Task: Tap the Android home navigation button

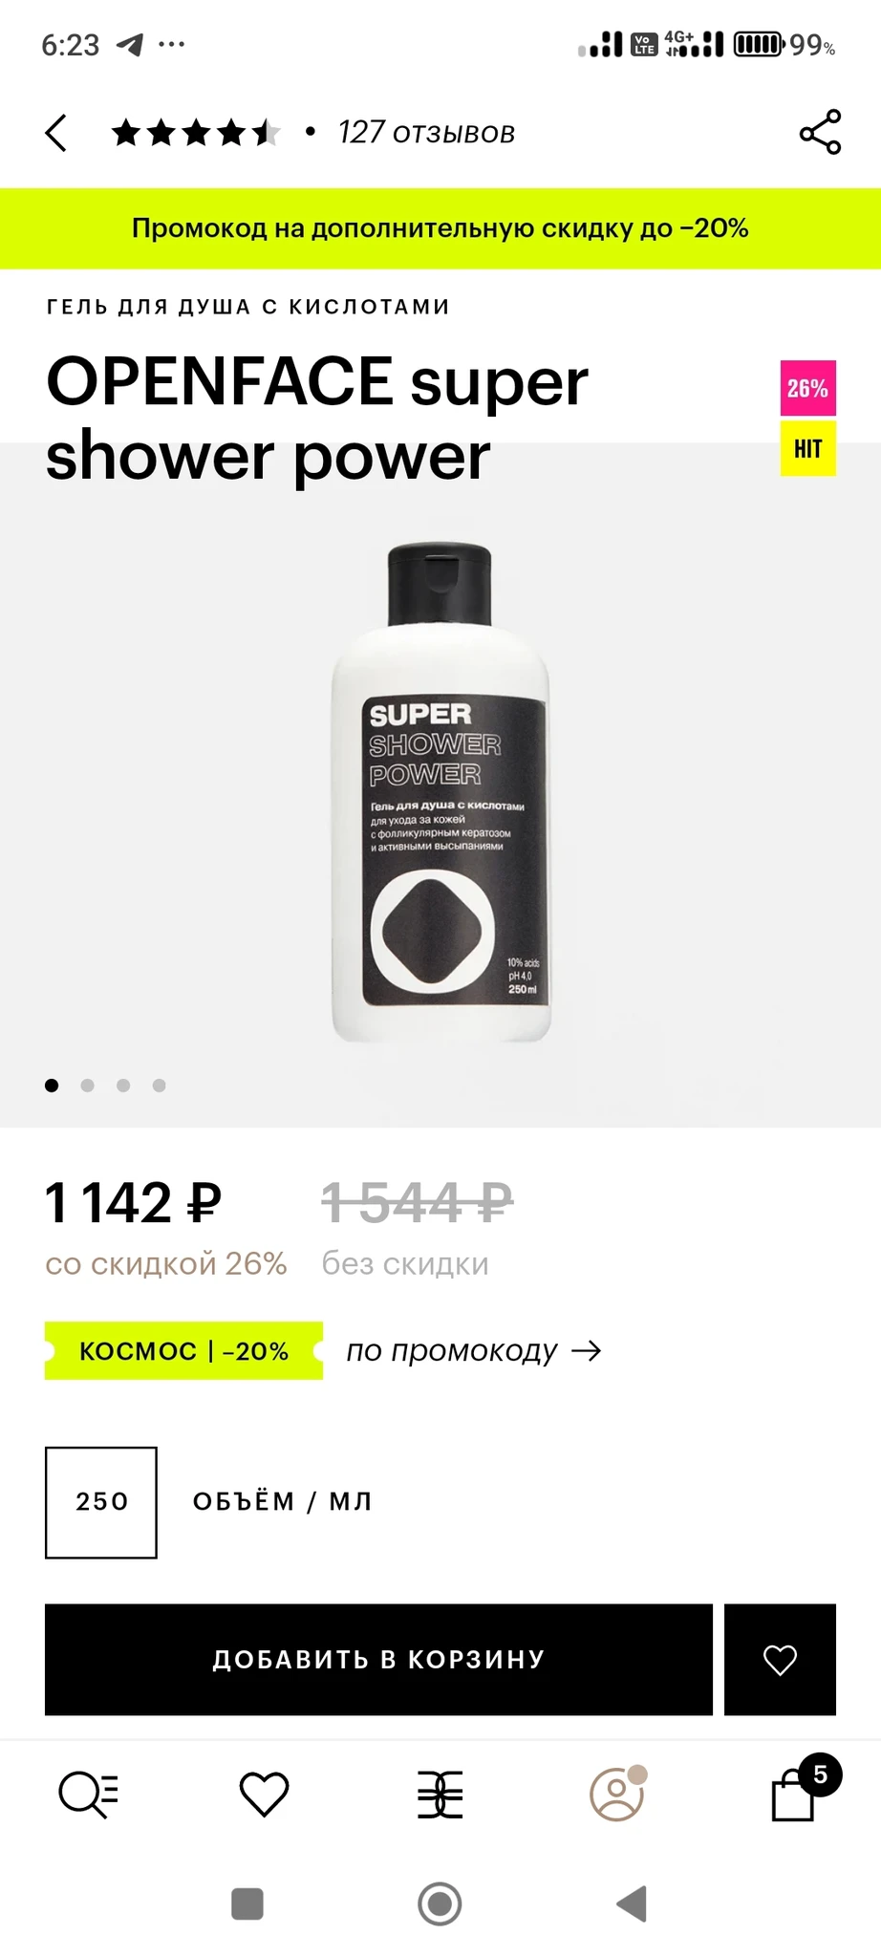Action: click(440, 1904)
